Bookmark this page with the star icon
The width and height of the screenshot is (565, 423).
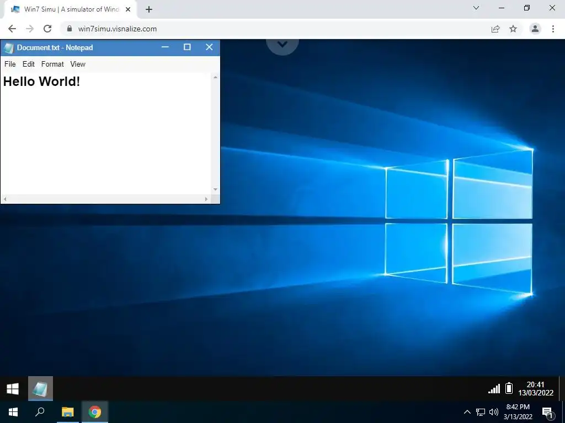(513, 29)
